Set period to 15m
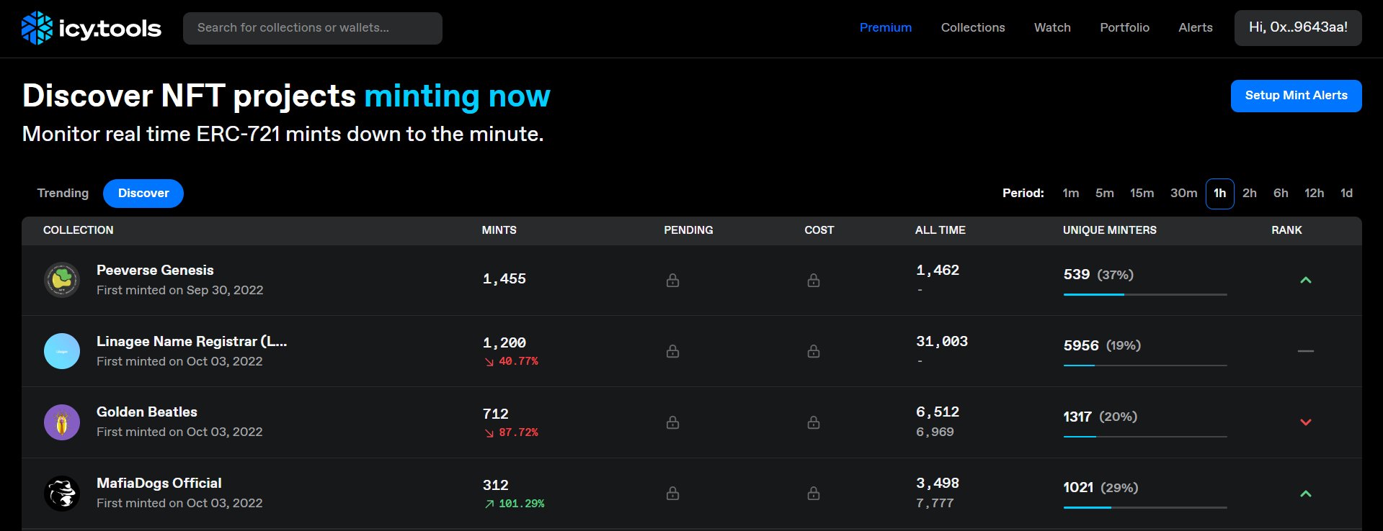The height and width of the screenshot is (531, 1383). point(1142,194)
